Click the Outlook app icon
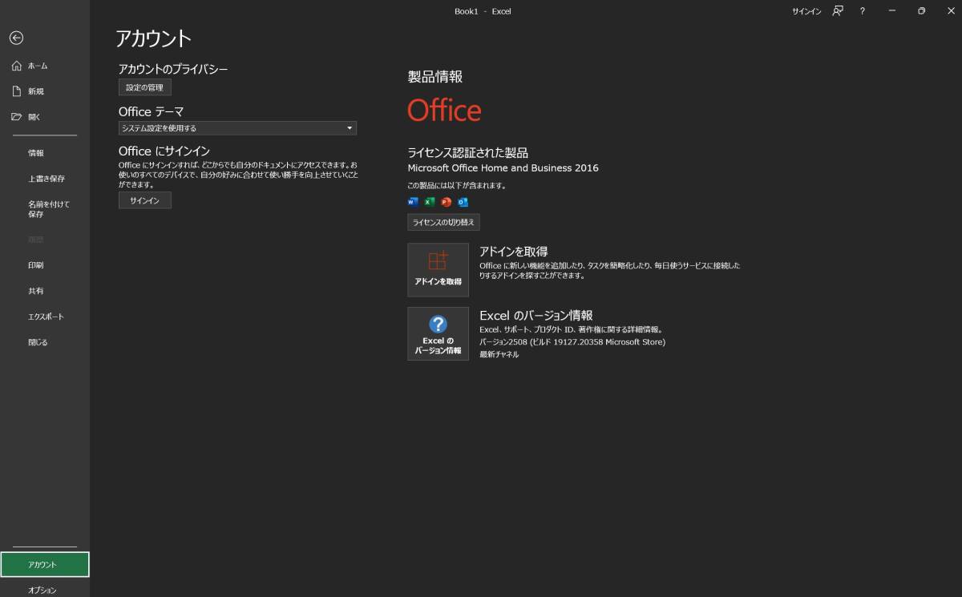The image size is (962, 597). pyautogui.click(x=463, y=202)
